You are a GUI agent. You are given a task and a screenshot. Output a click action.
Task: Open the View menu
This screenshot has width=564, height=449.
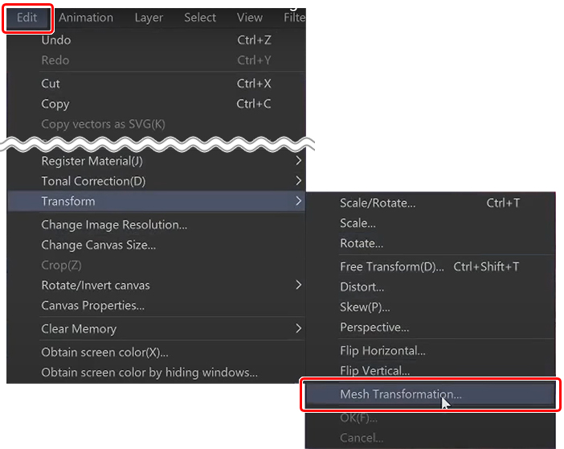click(250, 18)
